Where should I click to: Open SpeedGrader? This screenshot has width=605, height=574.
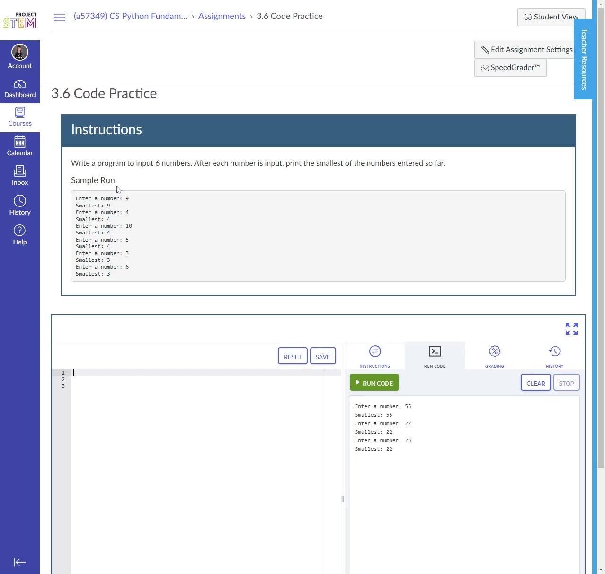510,68
